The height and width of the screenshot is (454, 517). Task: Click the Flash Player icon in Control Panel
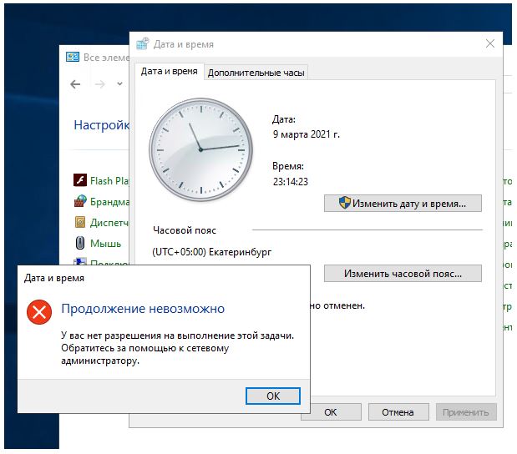tap(80, 180)
